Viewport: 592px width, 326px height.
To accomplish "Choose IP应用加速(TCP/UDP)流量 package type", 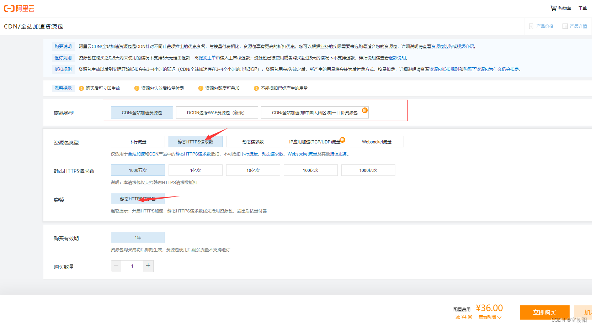I will point(315,142).
